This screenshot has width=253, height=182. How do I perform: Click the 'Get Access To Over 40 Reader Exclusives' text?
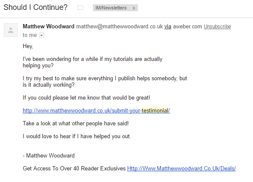point(74,168)
